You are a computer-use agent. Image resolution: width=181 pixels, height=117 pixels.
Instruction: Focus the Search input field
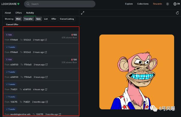pos(60,4)
